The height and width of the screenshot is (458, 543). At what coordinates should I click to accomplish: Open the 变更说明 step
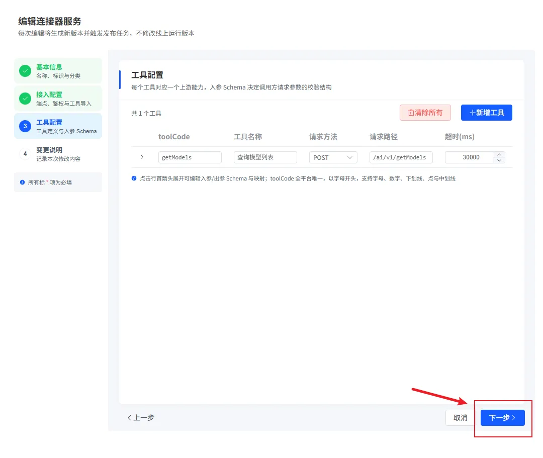[58, 154]
